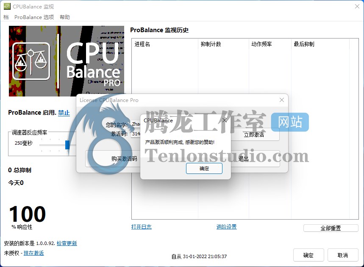Click the 购买激活码 button
This screenshot has width=364, height=267.
[113, 159]
